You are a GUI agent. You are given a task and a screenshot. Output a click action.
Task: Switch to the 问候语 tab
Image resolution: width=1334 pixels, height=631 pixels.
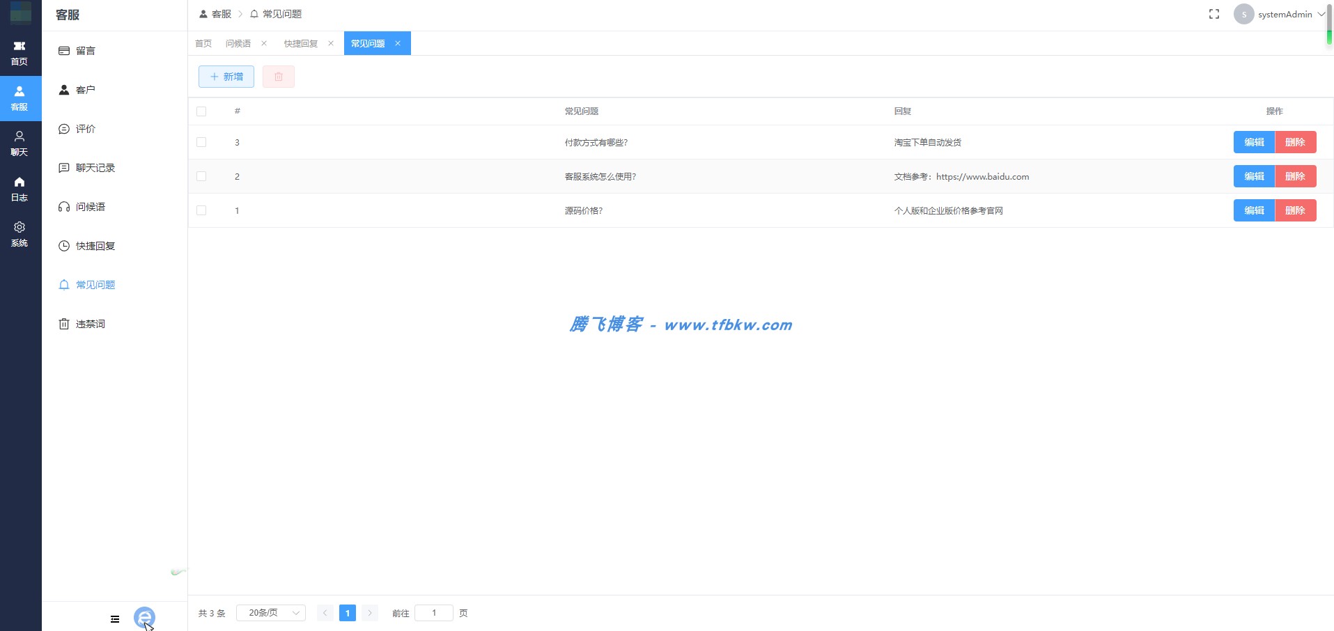pyautogui.click(x=238, y=42)
